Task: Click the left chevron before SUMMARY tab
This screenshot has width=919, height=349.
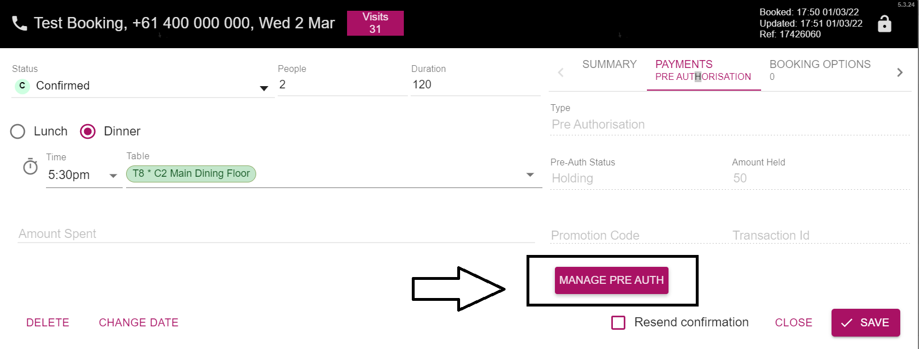Action: pos(560,72)
